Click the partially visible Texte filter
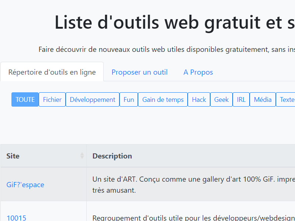The width and height of the screenshot is (295, 221). tap(286, 100)
